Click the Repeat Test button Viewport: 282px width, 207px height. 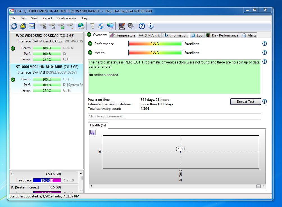click(245, 102)
